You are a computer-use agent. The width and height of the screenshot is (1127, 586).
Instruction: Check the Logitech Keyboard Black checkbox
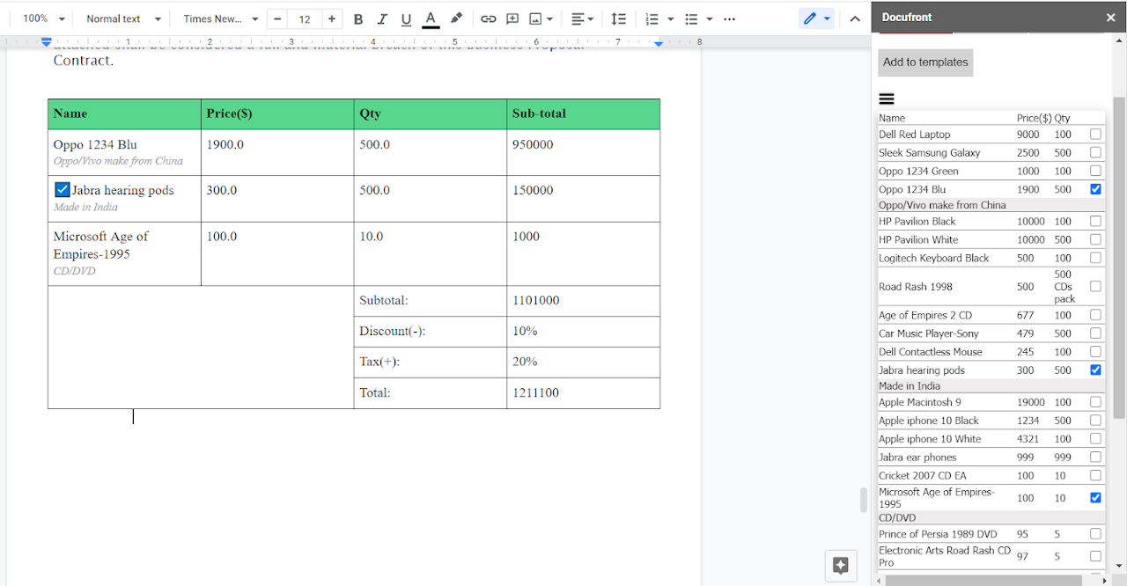pos(1095,258)
